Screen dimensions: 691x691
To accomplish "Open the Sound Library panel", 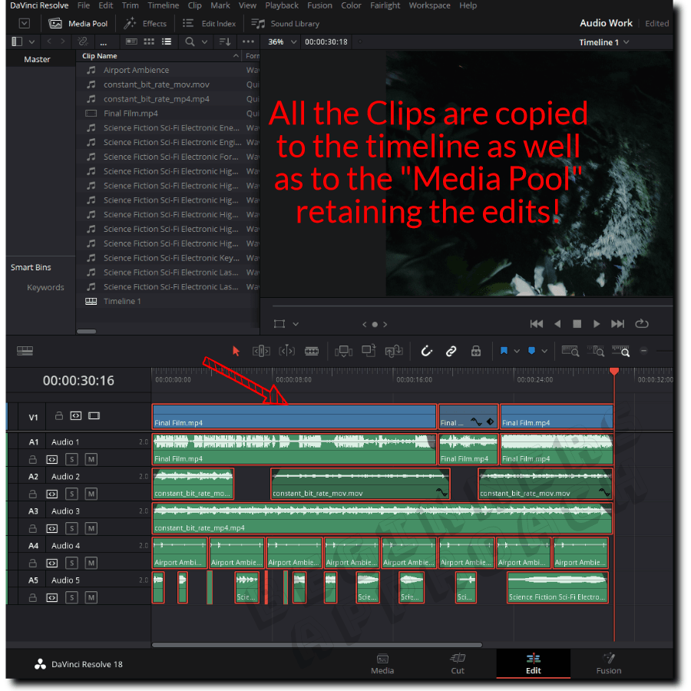I will pyautogui.click(x=284, y=23).
